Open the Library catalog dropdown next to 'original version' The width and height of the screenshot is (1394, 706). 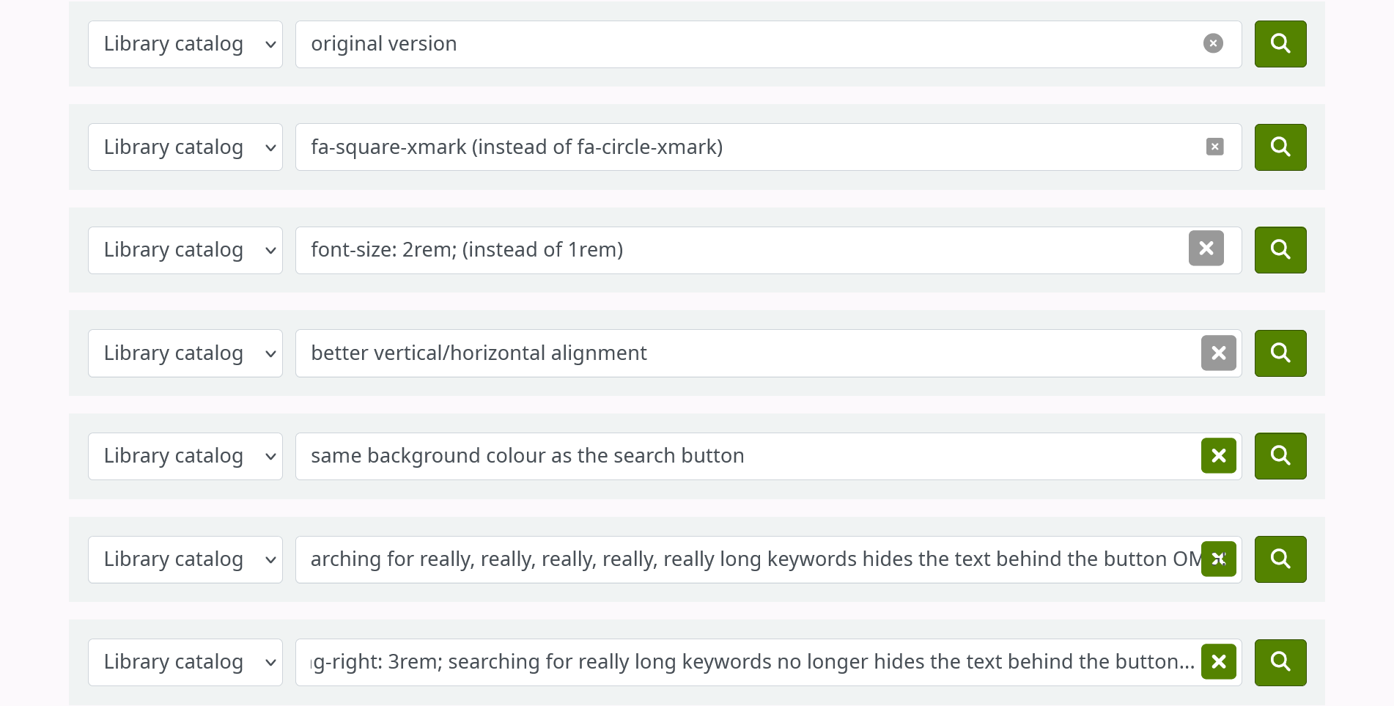(185, 45)
